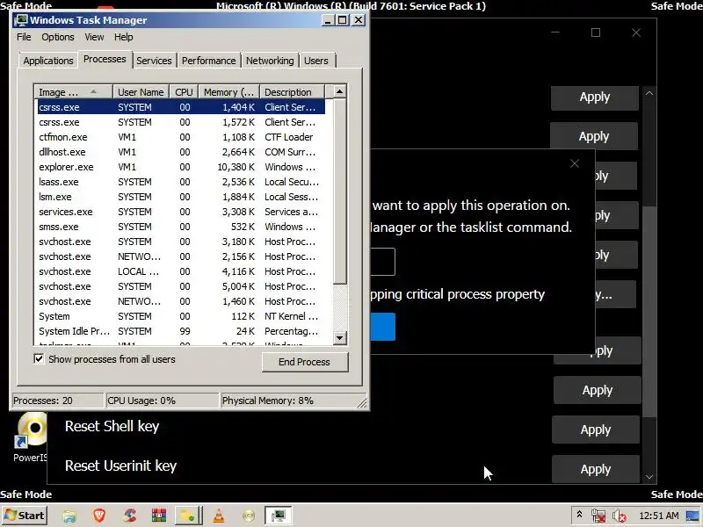
Task: Sort processes by Memory column
Action: coord(229,92)
